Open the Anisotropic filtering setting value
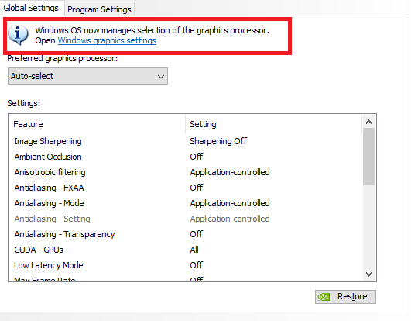 click(230, 172)
